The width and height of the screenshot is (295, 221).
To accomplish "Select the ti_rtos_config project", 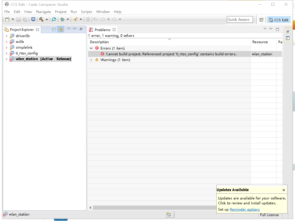I will (x=27, y=53).
